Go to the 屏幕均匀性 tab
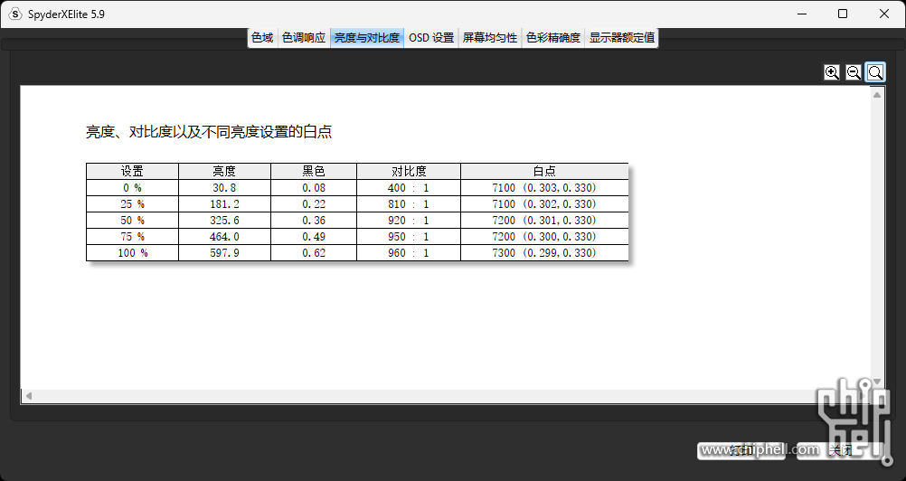This screenshot has height=481, width=906. tap(490, 38)
